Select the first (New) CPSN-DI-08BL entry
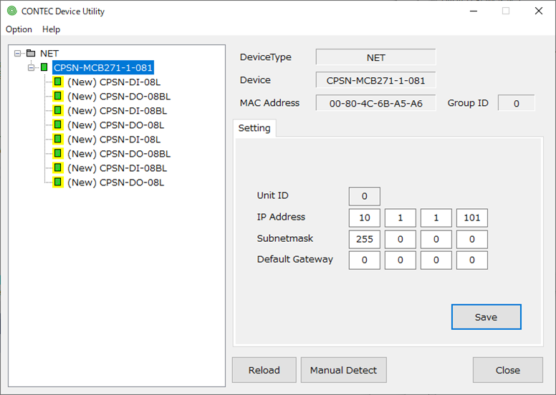The width and height of the screenshot is (556, 395). (x=117, y=111)
